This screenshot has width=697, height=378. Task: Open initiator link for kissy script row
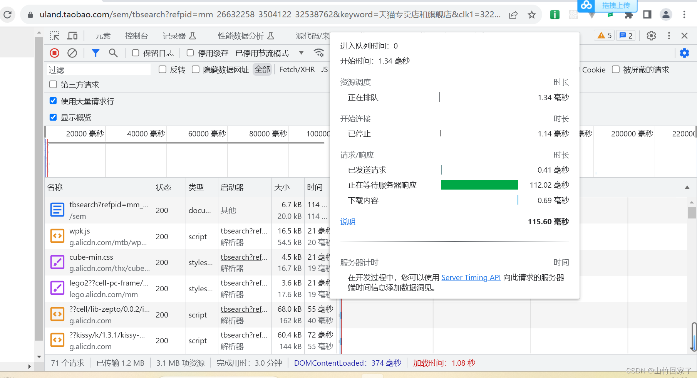[244, 335]
